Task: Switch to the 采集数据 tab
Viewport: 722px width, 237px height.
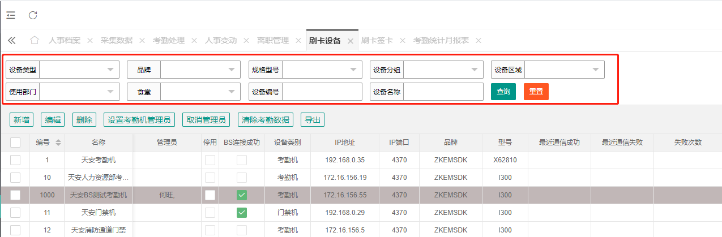Action: click(117, 41)
